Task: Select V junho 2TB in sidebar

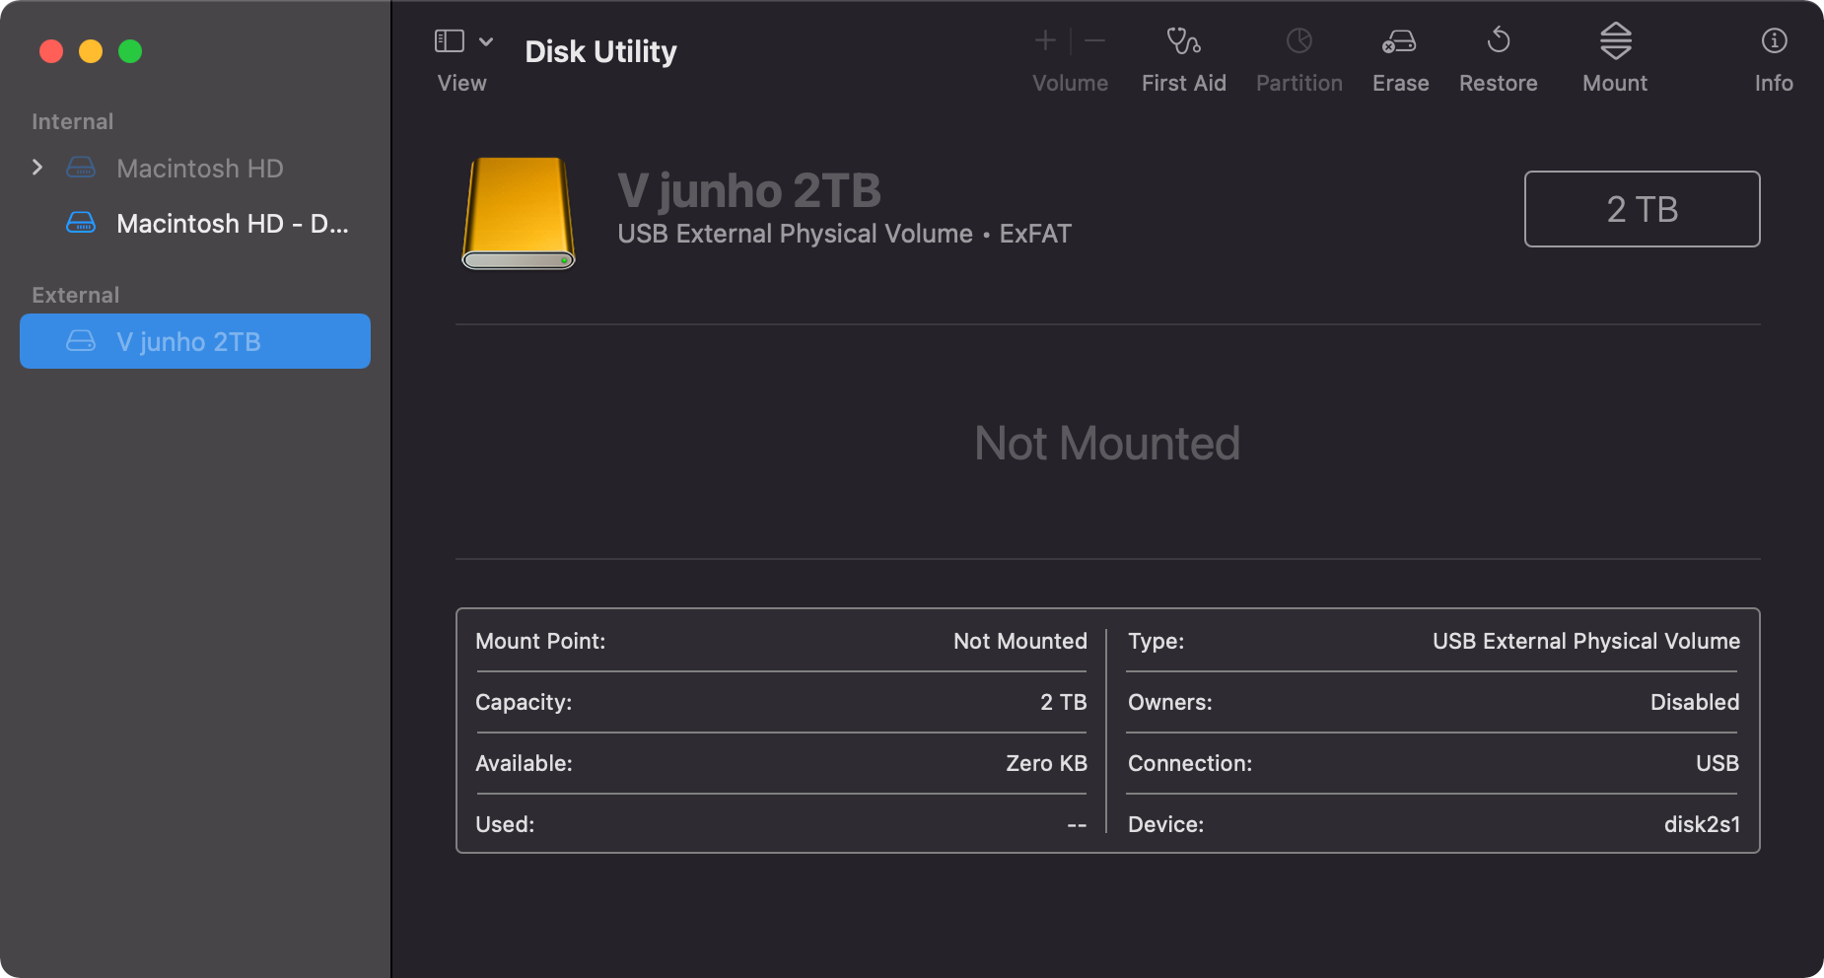Action: coord(195,341)
